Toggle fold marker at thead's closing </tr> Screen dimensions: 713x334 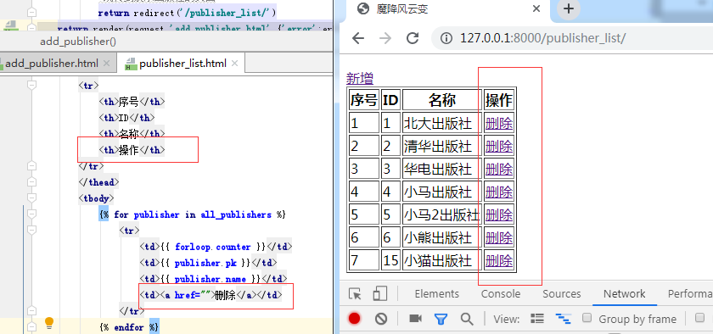pos(31,166)
